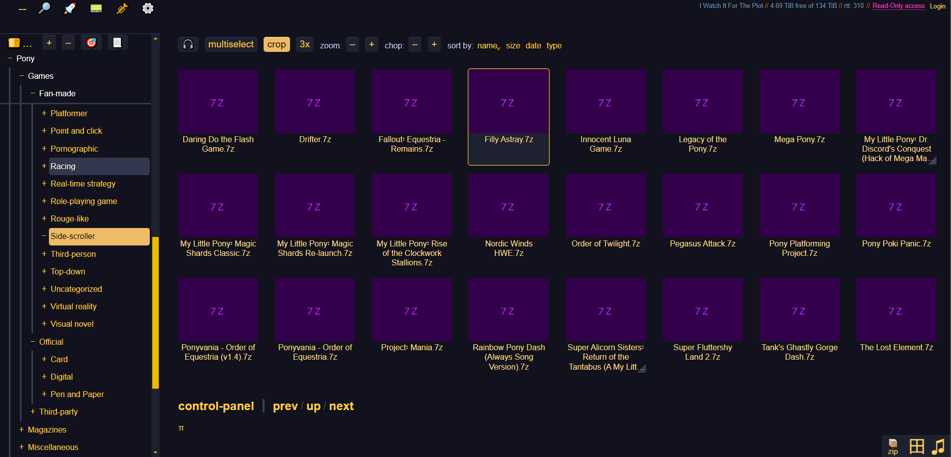Viewport: 951px width, 457px height.
Task: Expand the Magazines folder
Action: (21, 430)
